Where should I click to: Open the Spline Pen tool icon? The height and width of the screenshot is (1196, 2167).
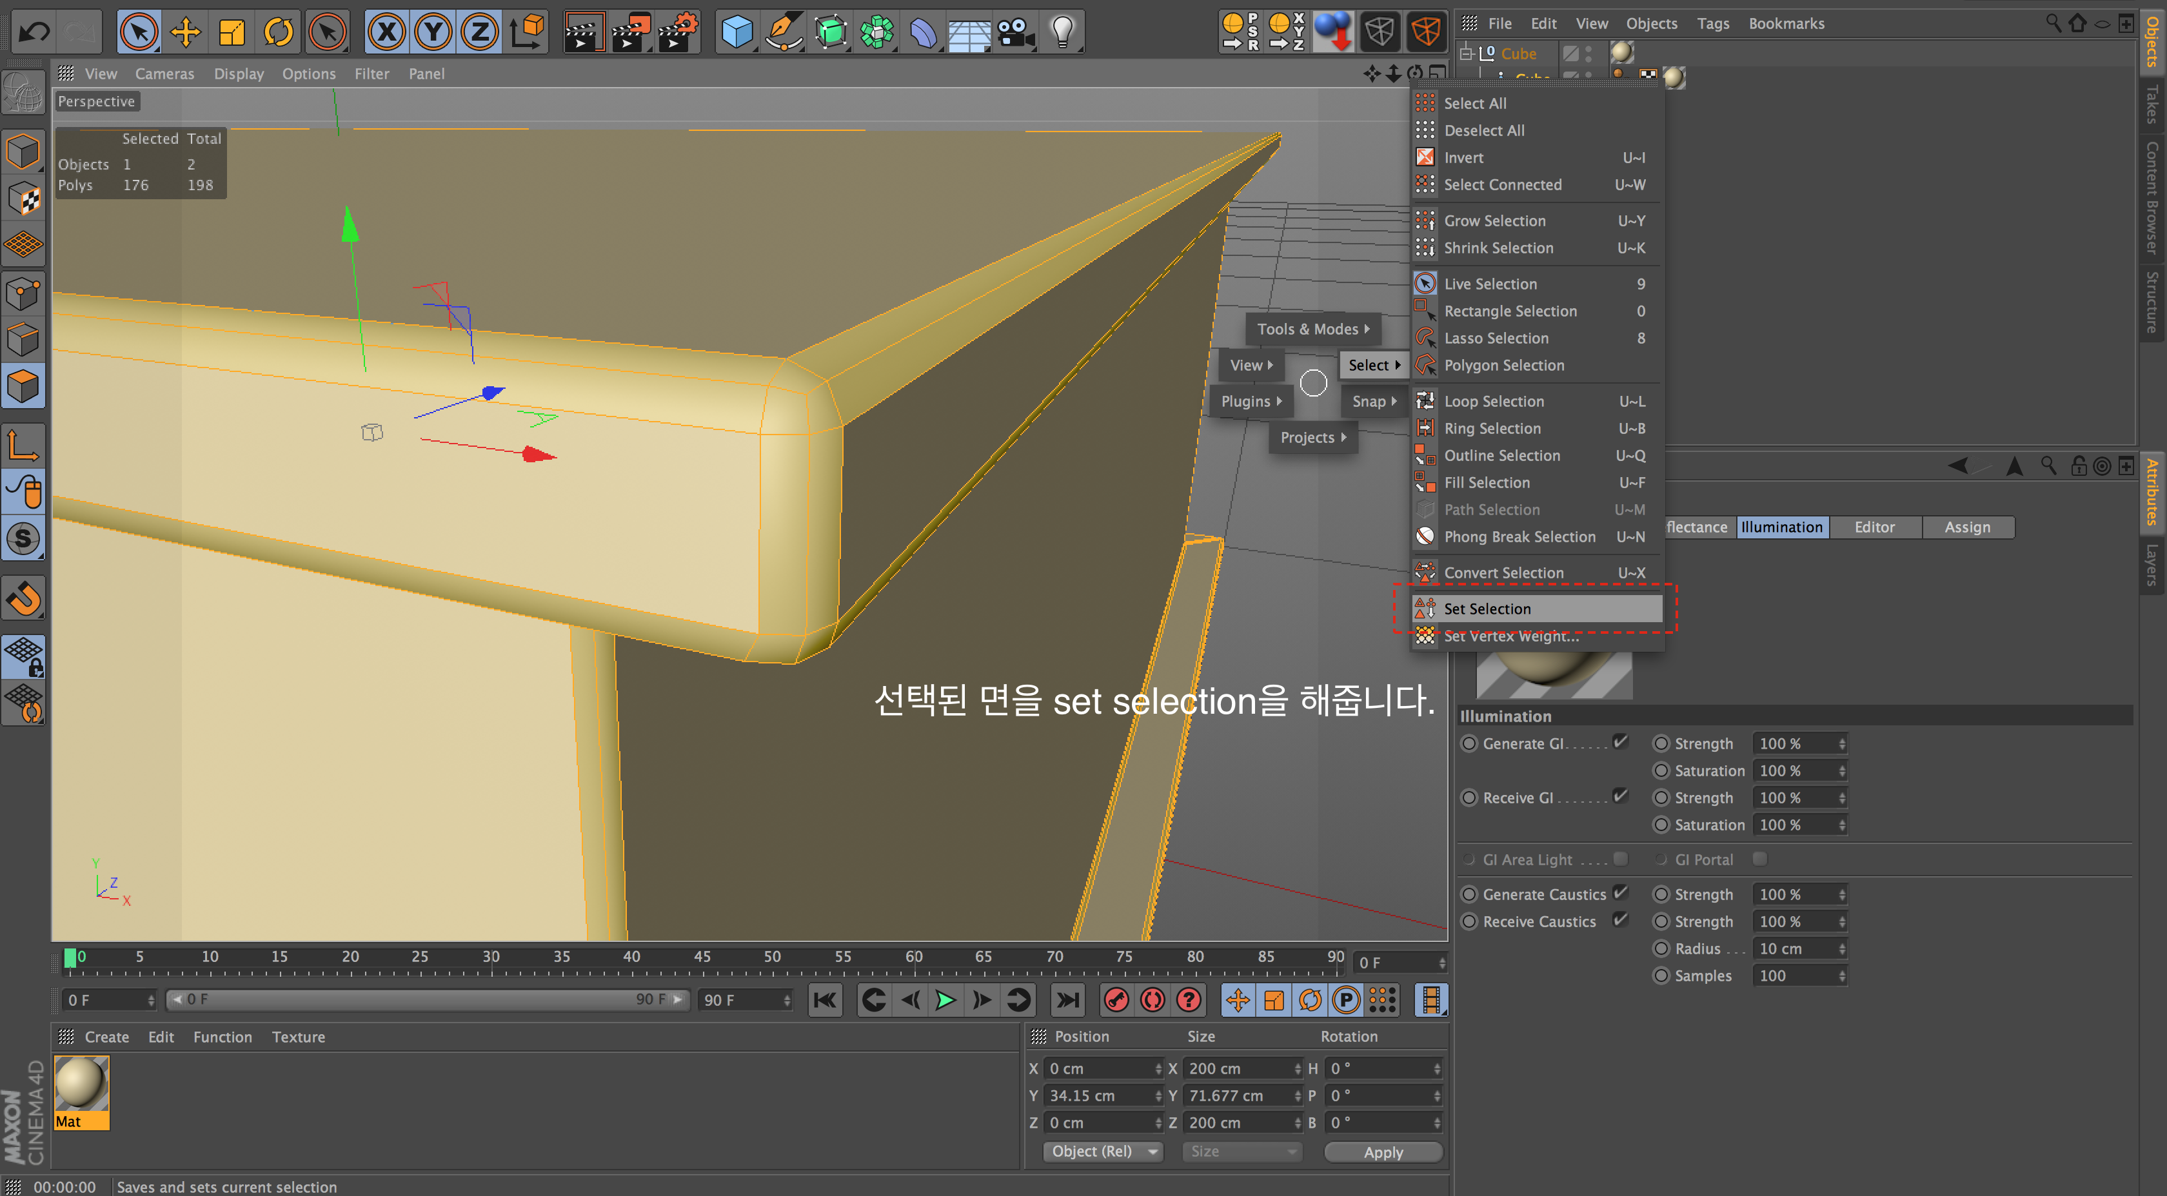point(784,32)
